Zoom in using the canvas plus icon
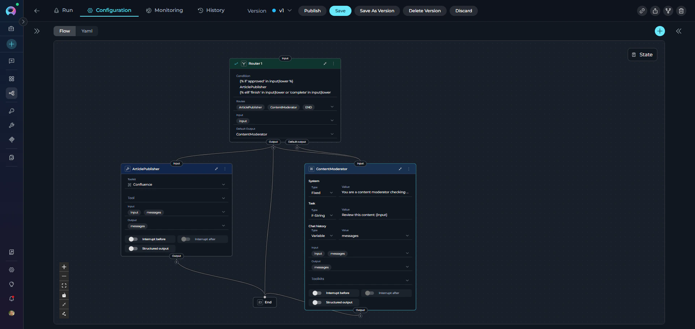 [64, 267]
